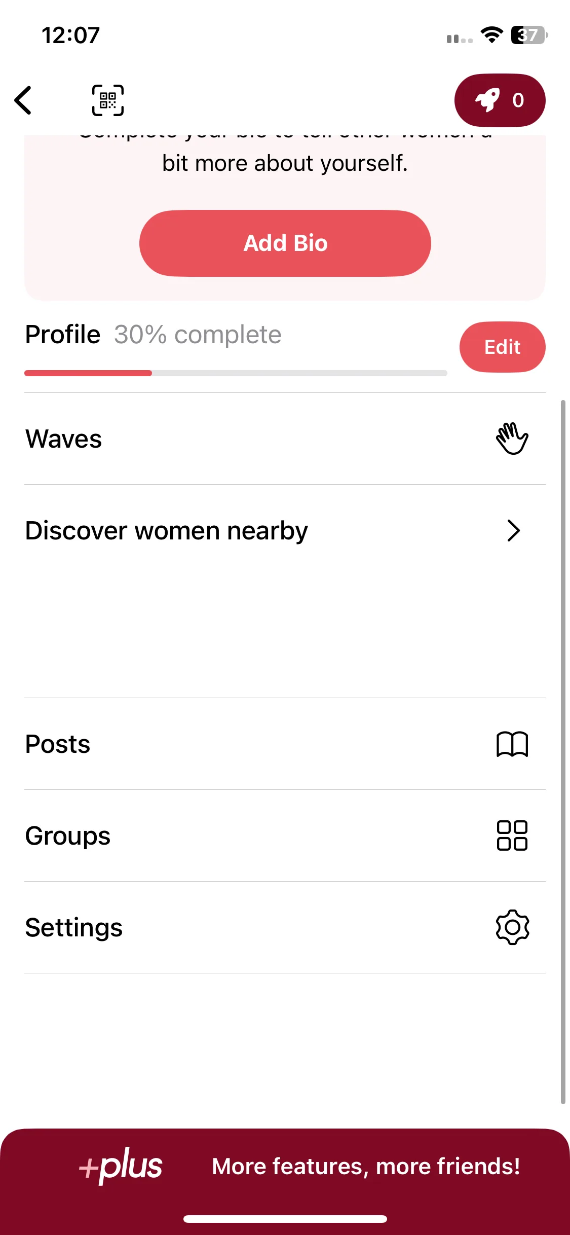Expand Discover women nearby chevron
The image size is (570, 1235).
[x=514, y=531]
